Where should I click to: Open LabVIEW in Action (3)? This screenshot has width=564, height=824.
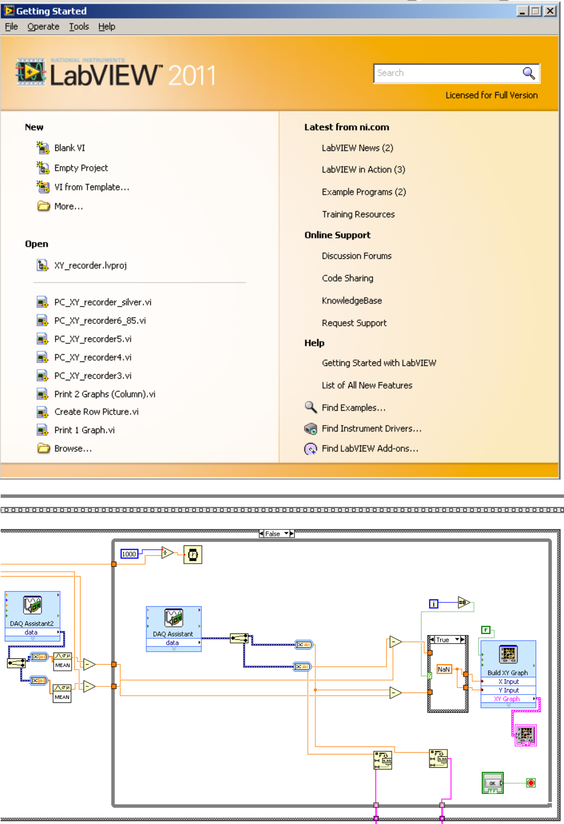coord(363,170)
